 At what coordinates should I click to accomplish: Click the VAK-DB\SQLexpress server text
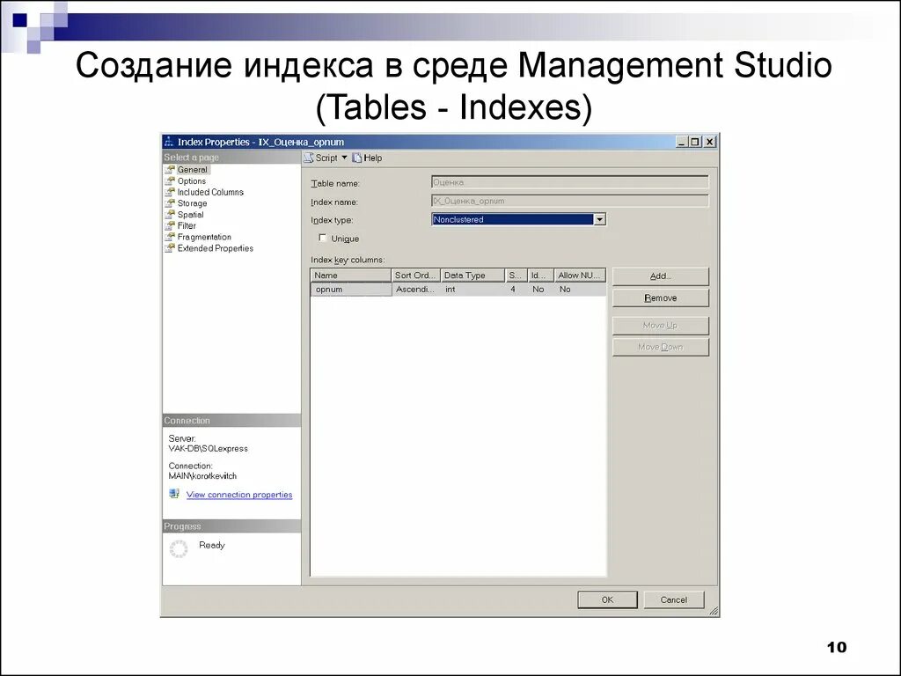(x=208, y=448)
